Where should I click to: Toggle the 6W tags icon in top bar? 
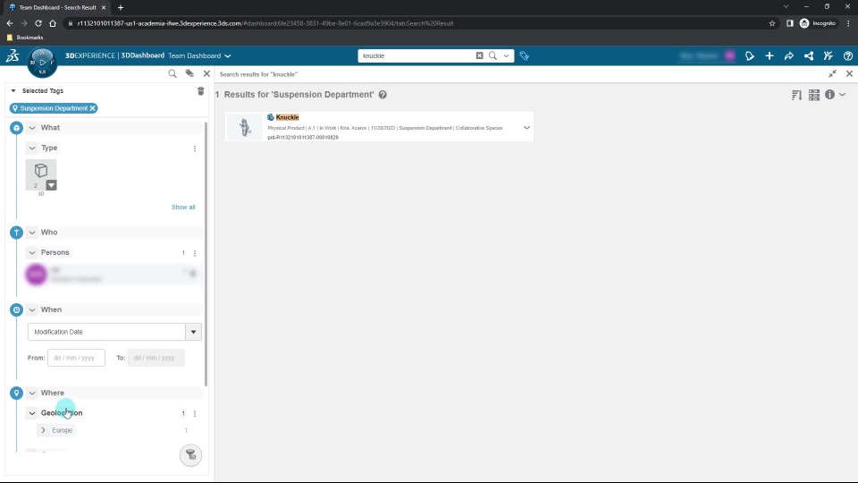(x=525, y=55)
